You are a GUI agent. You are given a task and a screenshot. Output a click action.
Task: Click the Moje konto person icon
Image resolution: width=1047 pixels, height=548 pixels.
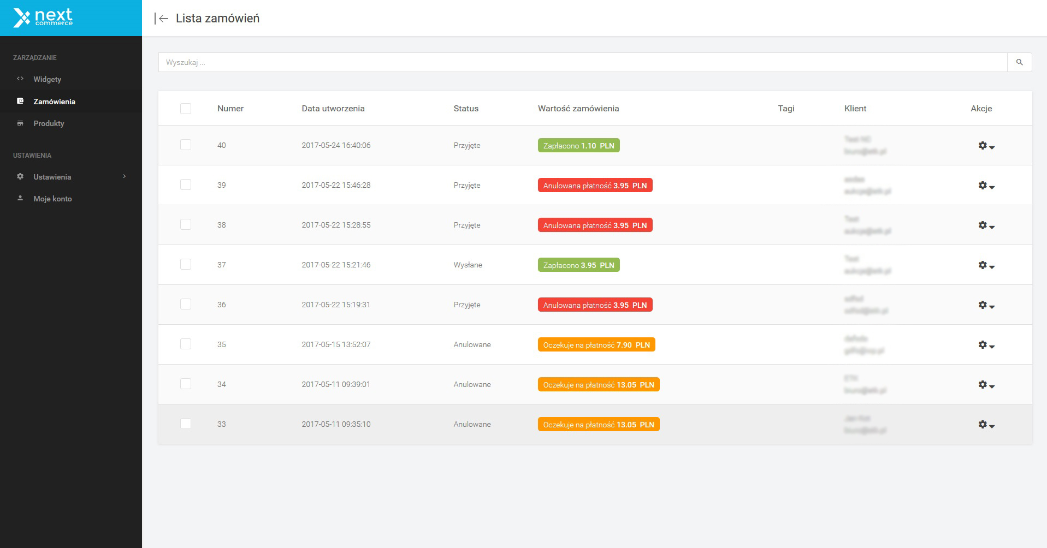pos(20,198)
